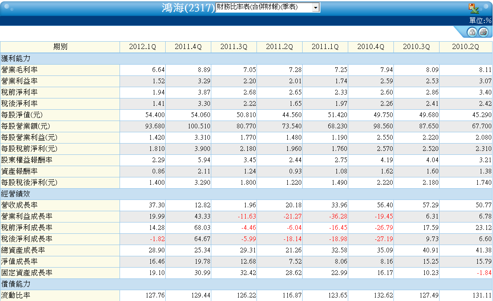Click the 2011.4Q column header
The height and width of the screenshot is (301, 493).
(188, 47)
